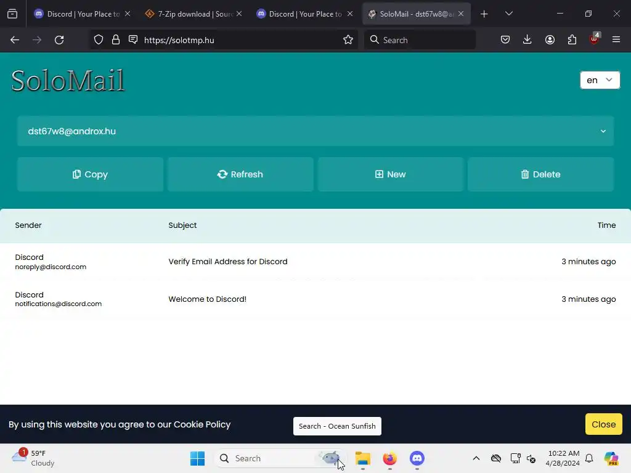Image resolution: width=631 pixels, height=473 pixels.
Task: Open the Cookie Policy link
Action: [202, 424]
